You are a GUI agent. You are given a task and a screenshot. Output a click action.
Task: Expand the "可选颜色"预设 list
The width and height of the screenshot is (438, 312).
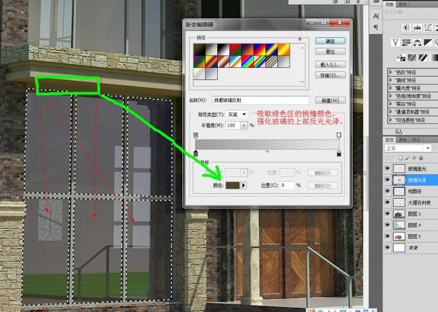[x=391, y=120]
